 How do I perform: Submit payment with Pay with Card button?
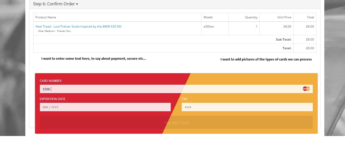point(176,122)
